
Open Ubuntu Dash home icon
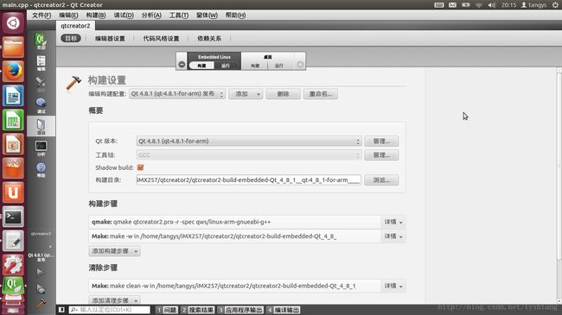(x=13, y=23)
